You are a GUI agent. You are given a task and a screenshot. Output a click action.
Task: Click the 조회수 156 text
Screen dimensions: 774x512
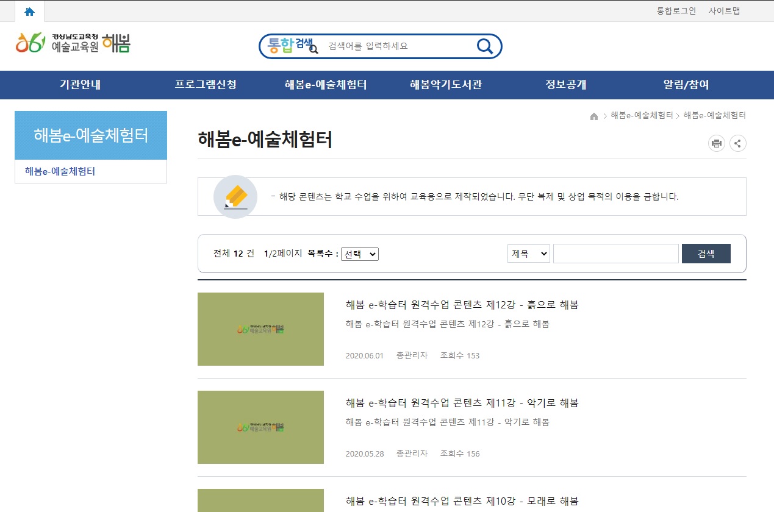(460, 453)
